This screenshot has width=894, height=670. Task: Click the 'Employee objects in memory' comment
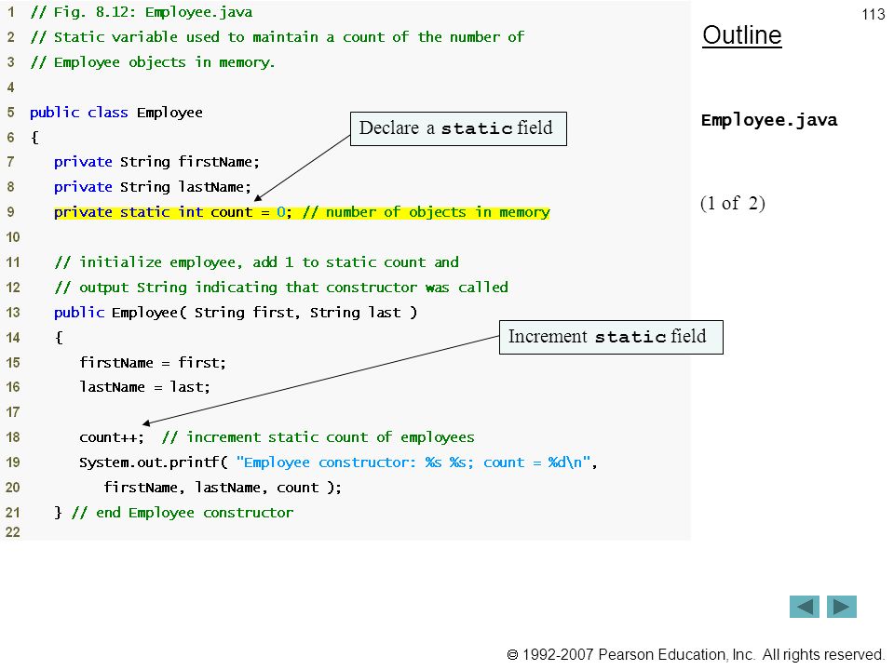[152, 62]
